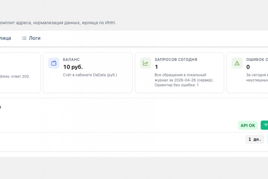Click the error count value 0

[x=248, y=67]
